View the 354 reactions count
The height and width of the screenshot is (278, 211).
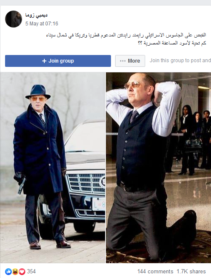click(31, 271)
